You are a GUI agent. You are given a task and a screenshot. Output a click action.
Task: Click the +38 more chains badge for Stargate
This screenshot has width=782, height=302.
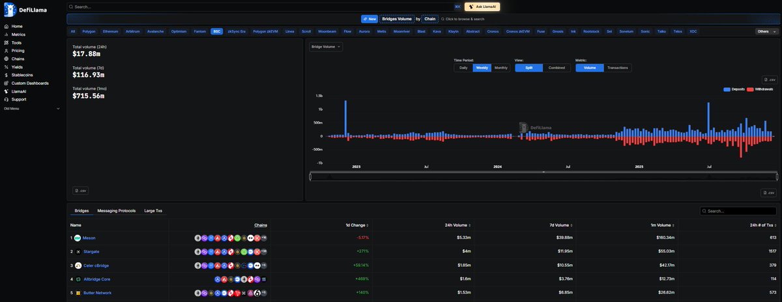tap(264, 252)
